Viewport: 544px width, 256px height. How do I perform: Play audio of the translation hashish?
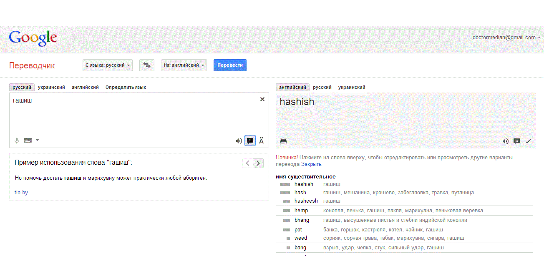[x=505, y=141]
